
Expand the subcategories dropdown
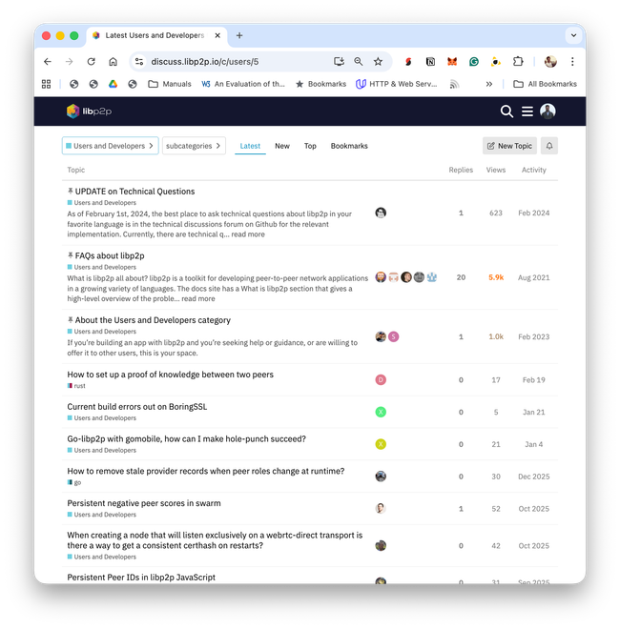194,146
